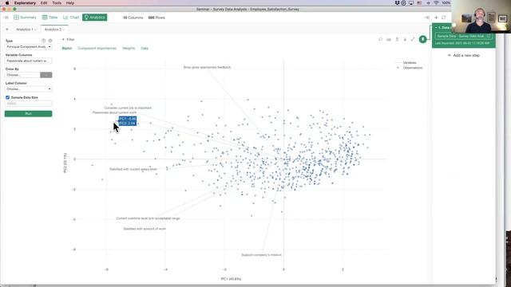Click the expand to fullscreen arrow icon
The width and height of the screenshot is (511, 287).
coord(413,39)
